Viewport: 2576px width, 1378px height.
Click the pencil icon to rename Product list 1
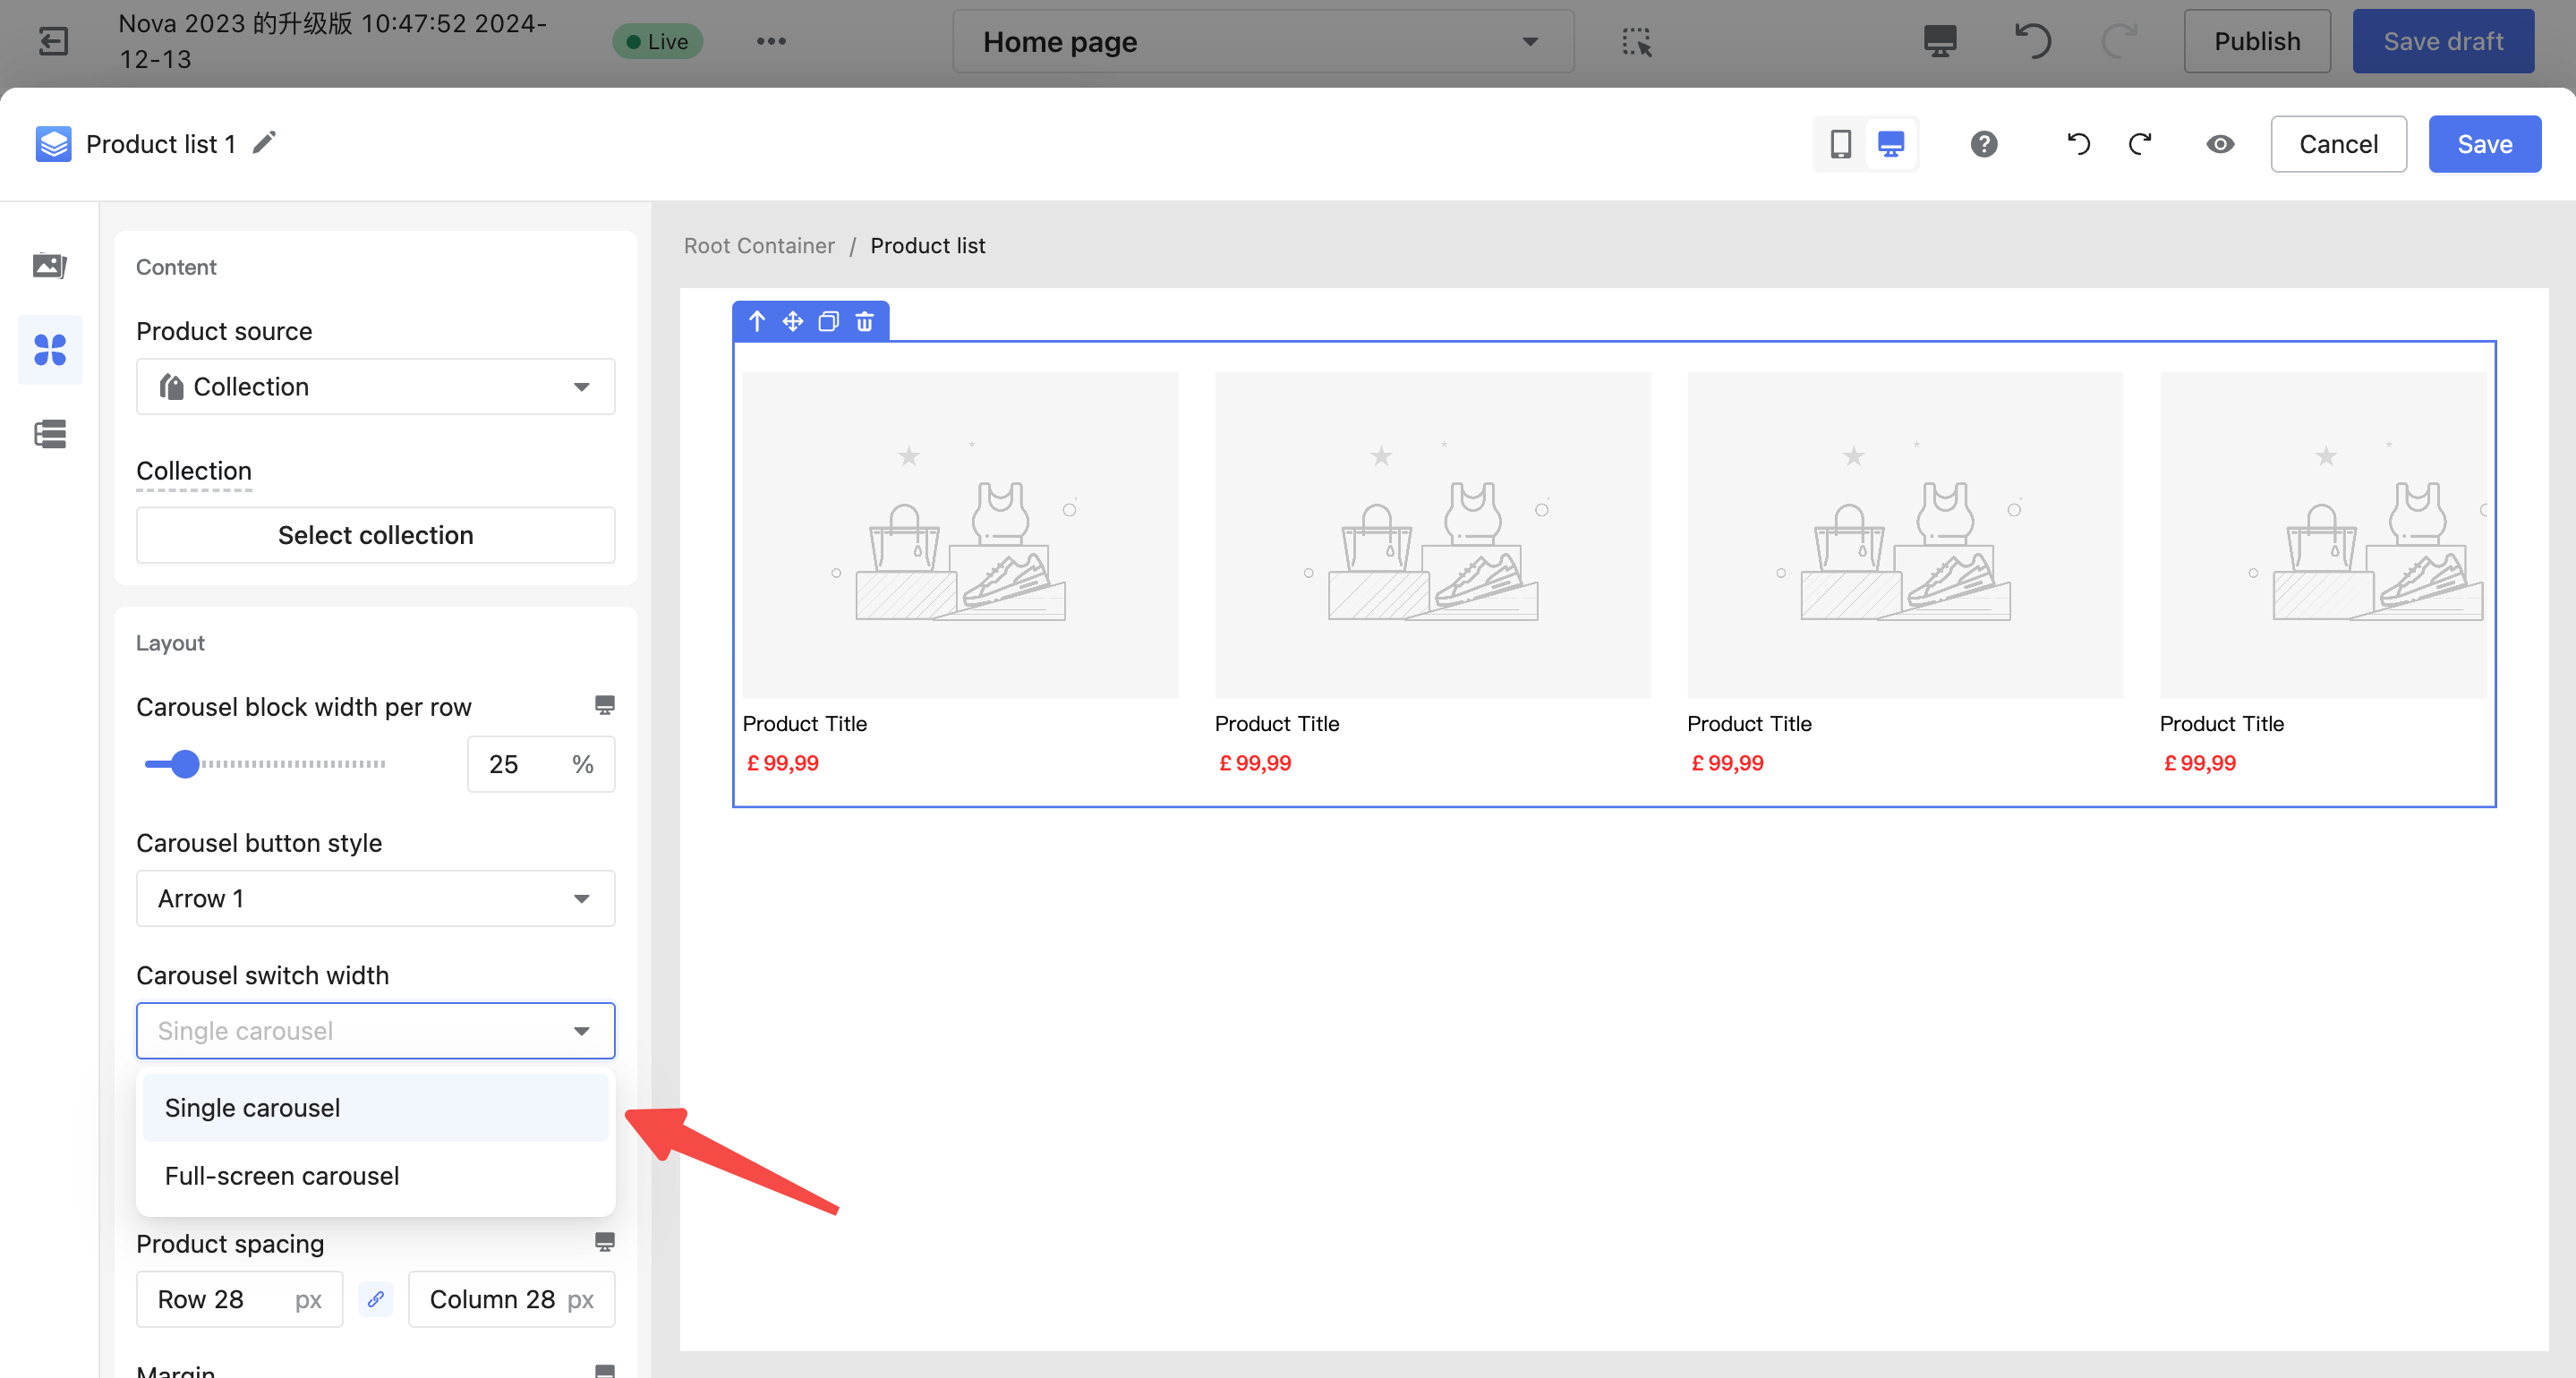tap(264, 143)
